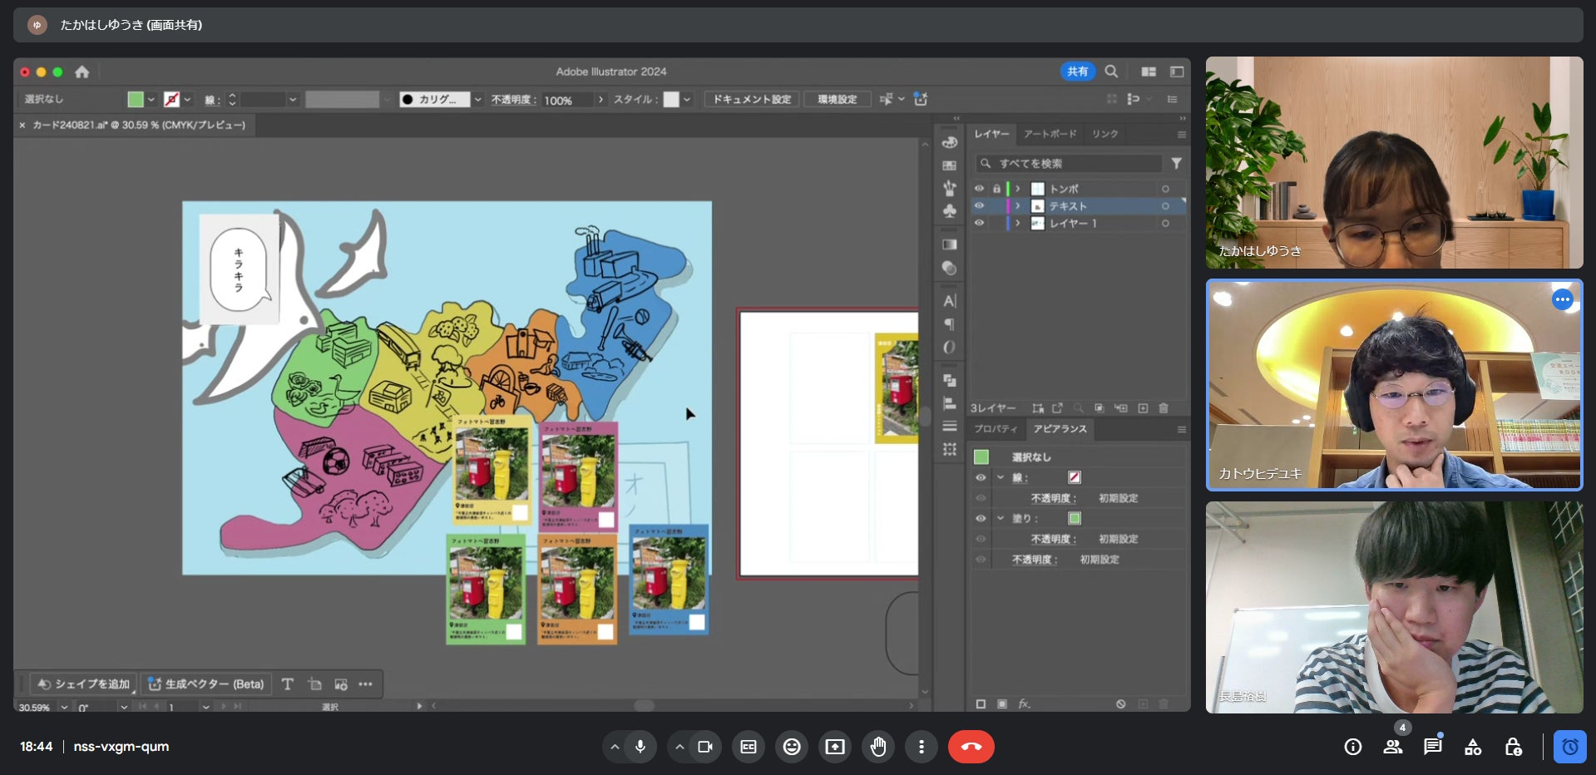Click the Illustrator home icon
Screen dimensions: 1596x775
82,72
